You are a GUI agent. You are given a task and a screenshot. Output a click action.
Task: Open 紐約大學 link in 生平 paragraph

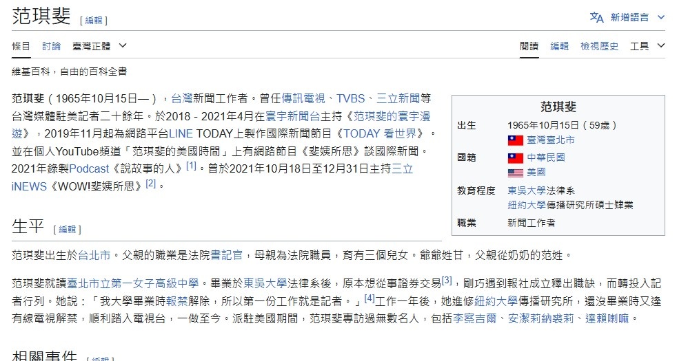(x=496, y=301)
